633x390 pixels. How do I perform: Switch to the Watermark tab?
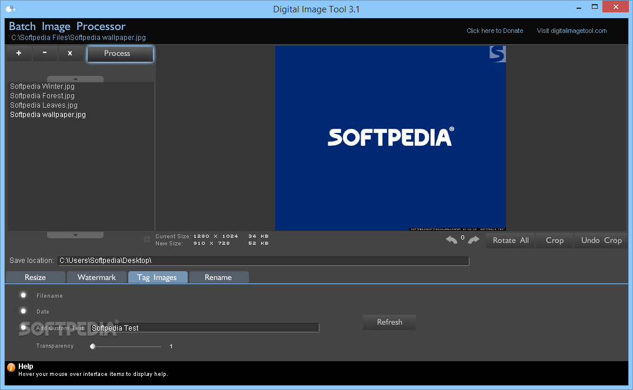click(x=96, y=278)
